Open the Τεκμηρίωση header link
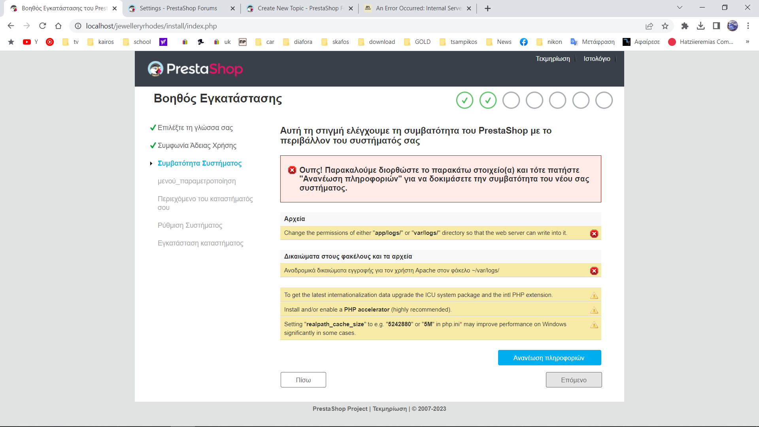 (553, 59)
